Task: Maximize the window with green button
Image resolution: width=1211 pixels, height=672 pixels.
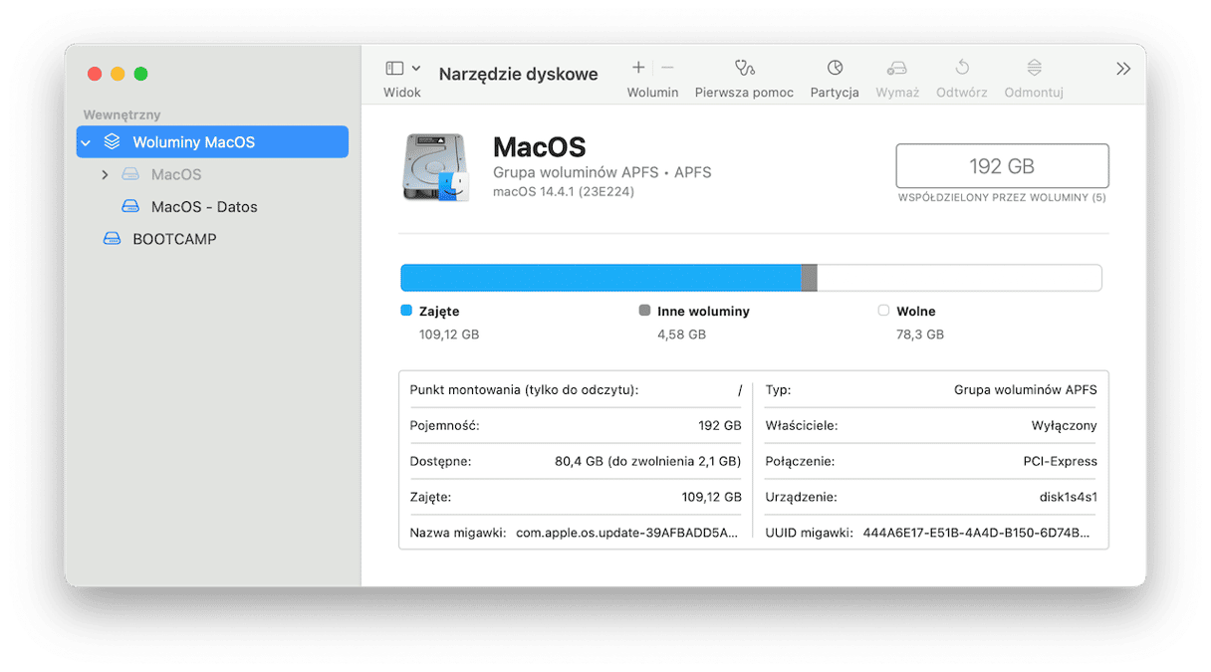Action: (x=140, y=74)
